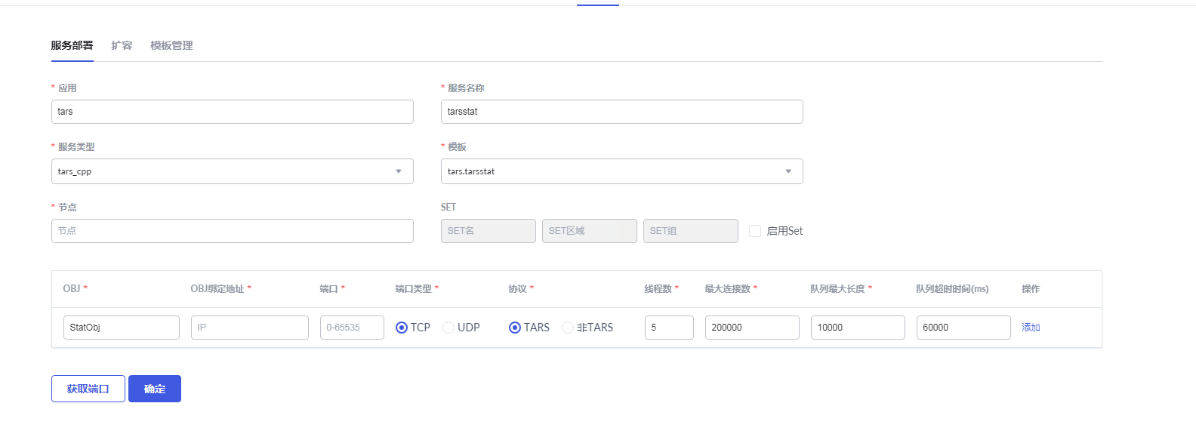Switch to the 扩容 tab

point(122,45)
